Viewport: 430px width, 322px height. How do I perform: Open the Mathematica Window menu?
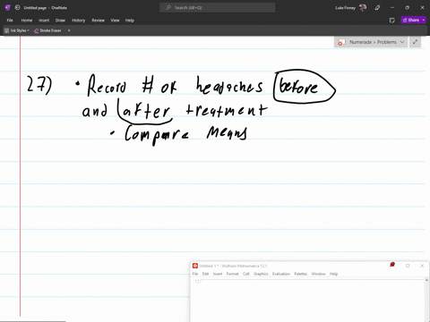coord(318,274)
